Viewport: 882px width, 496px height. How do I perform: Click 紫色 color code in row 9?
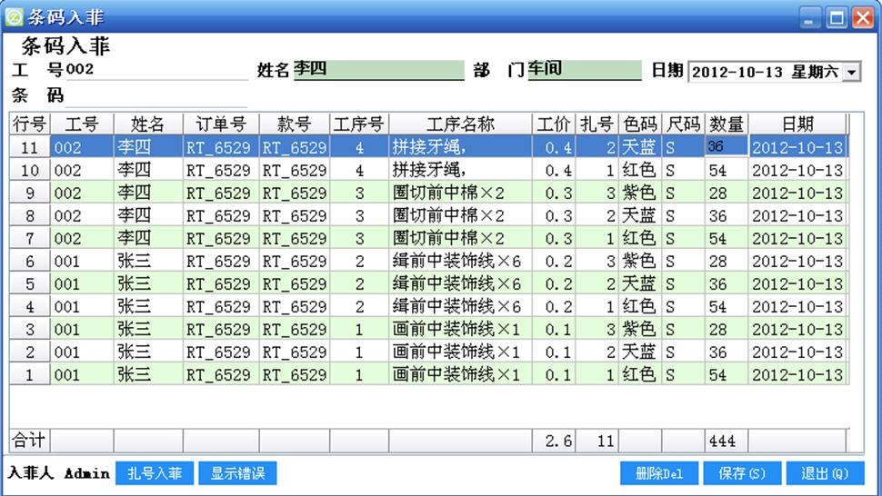638,193
